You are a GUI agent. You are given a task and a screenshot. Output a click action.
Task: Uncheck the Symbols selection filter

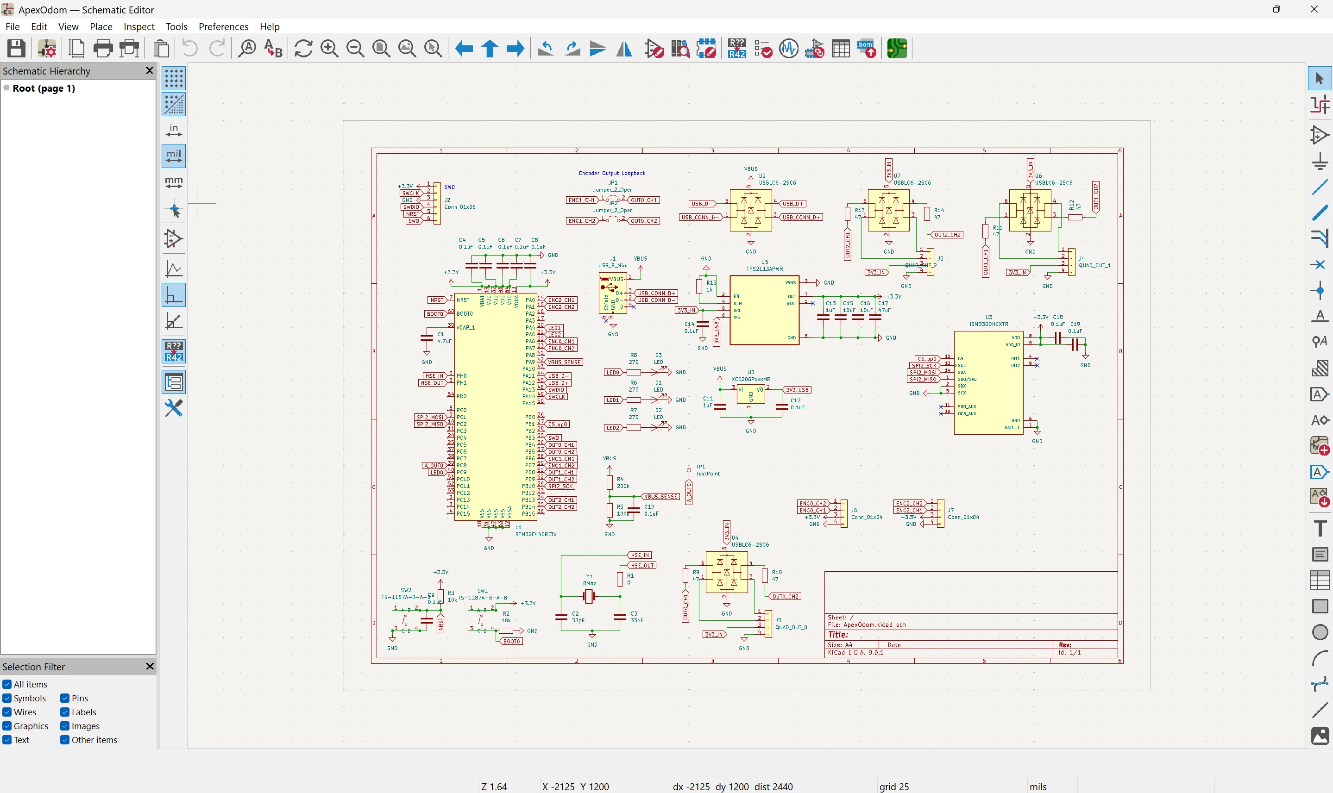coord(25,699)
